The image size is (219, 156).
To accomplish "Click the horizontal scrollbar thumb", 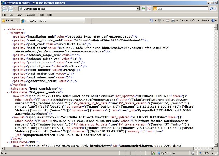I will click(x=99, y=148).
